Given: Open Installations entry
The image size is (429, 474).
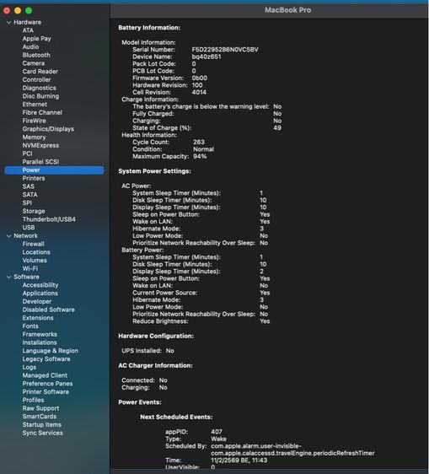Looking at the screenshot, I should click(40, 342).
